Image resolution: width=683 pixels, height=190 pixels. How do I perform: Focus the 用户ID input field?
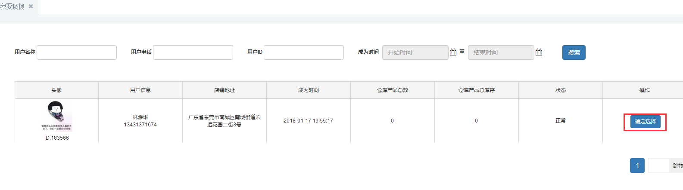(x=304, y=52)
